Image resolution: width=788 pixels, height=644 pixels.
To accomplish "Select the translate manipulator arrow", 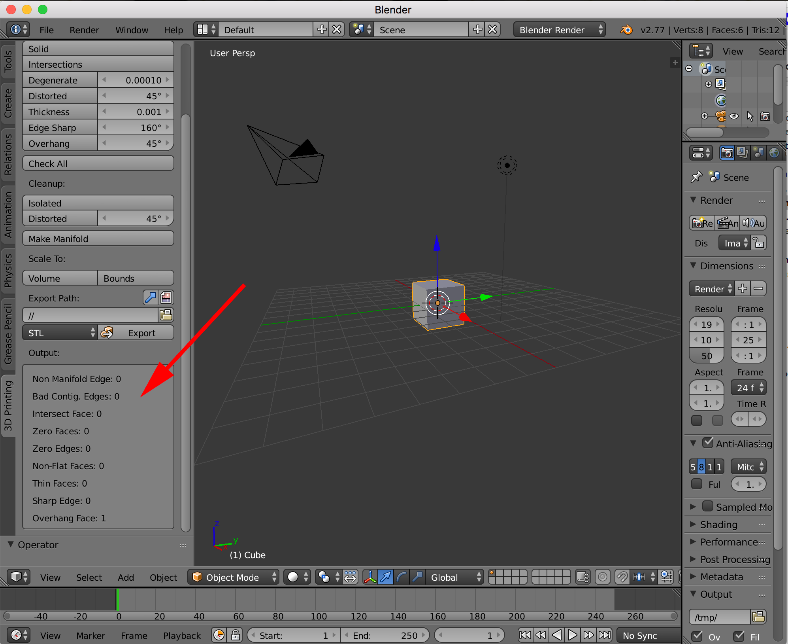I will [x=386, y=577].
